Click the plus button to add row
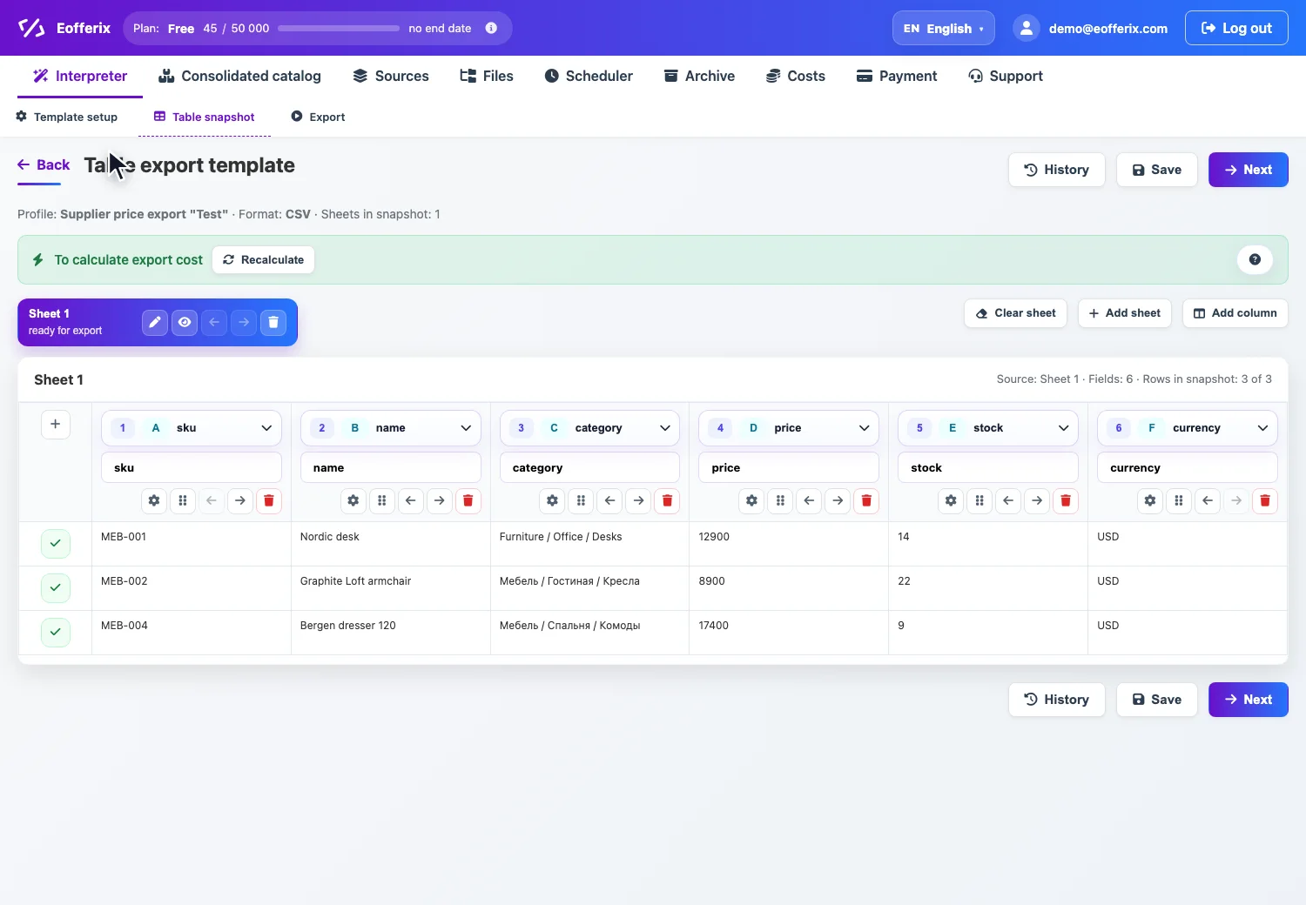 55,424
